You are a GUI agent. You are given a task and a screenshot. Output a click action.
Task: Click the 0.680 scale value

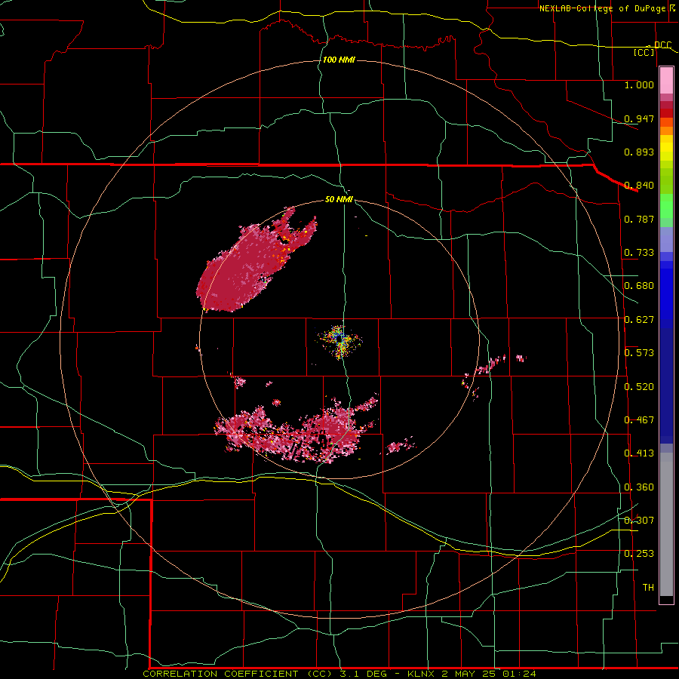639,285
